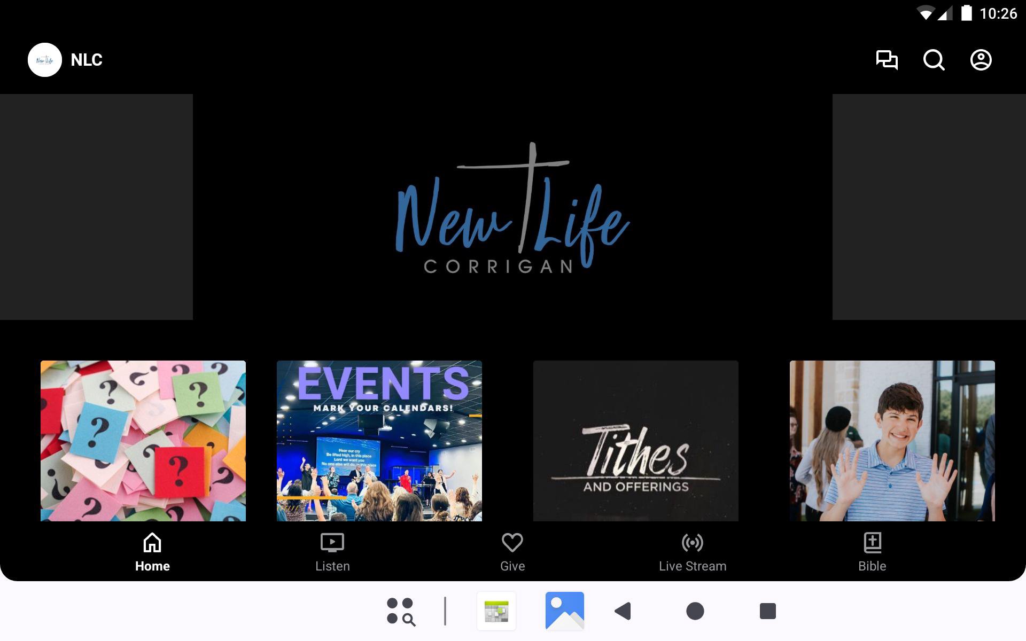Open the smiling boy photo card
The width and height of the screenshot is (1026, 641).
(x=892, y=441)
